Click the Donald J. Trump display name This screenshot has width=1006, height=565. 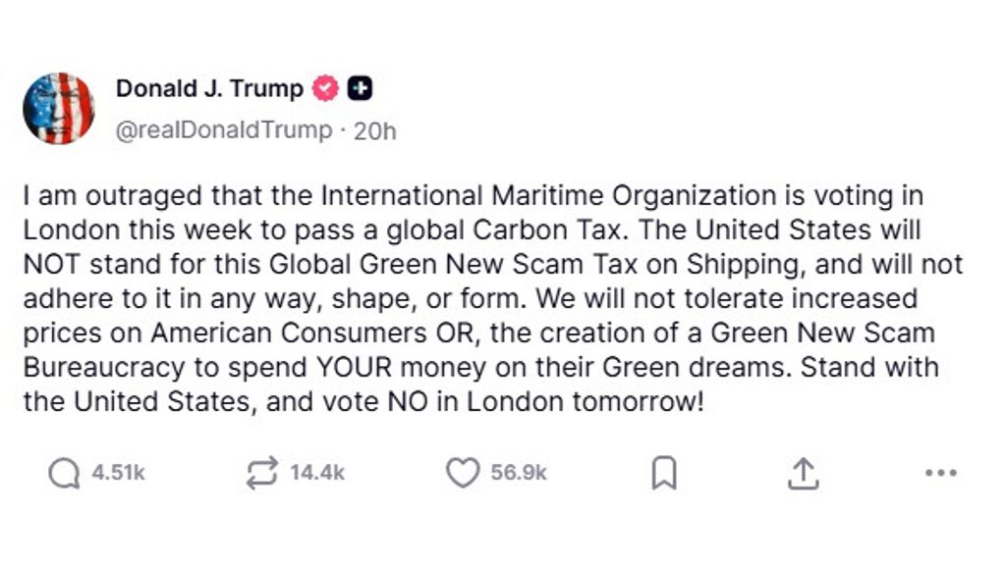click(x=209, y=89)
